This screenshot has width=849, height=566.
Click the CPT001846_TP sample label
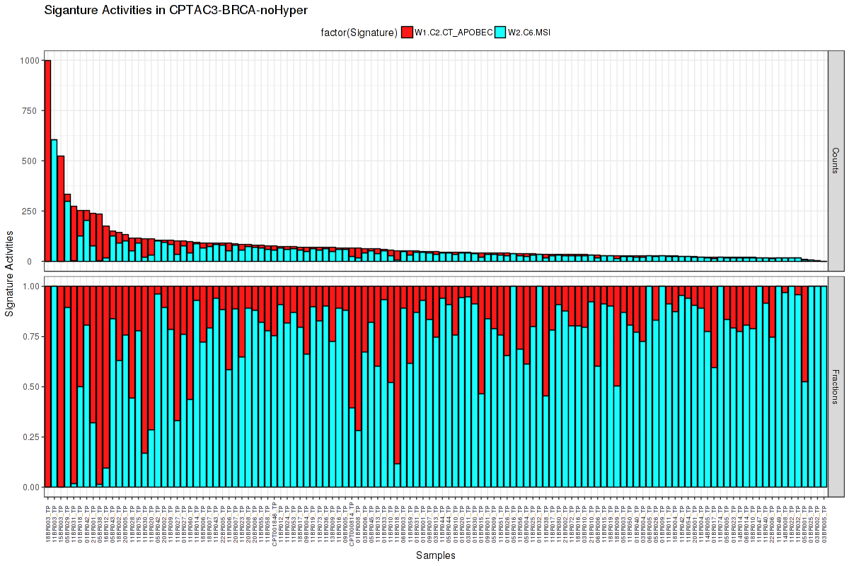tap(275, 524)
